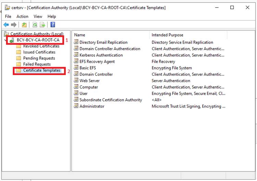Viewport: 257px width, 181px height.
Task: Click the <All> purpose cell
Action: (x=156, y=100)
